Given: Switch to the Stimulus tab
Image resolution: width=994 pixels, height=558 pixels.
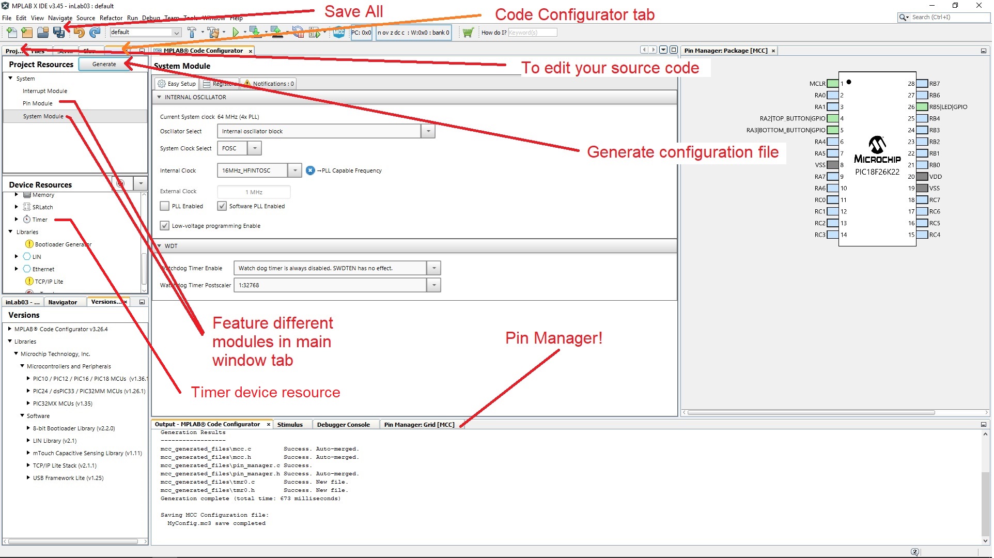Looking at the screenshot, I should (x=290, y=425).
